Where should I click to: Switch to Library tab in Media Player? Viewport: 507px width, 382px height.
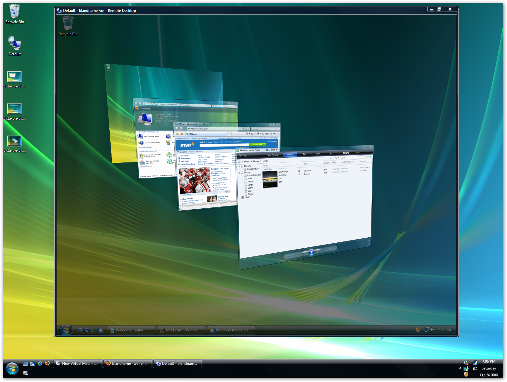[x=290, y=155]
